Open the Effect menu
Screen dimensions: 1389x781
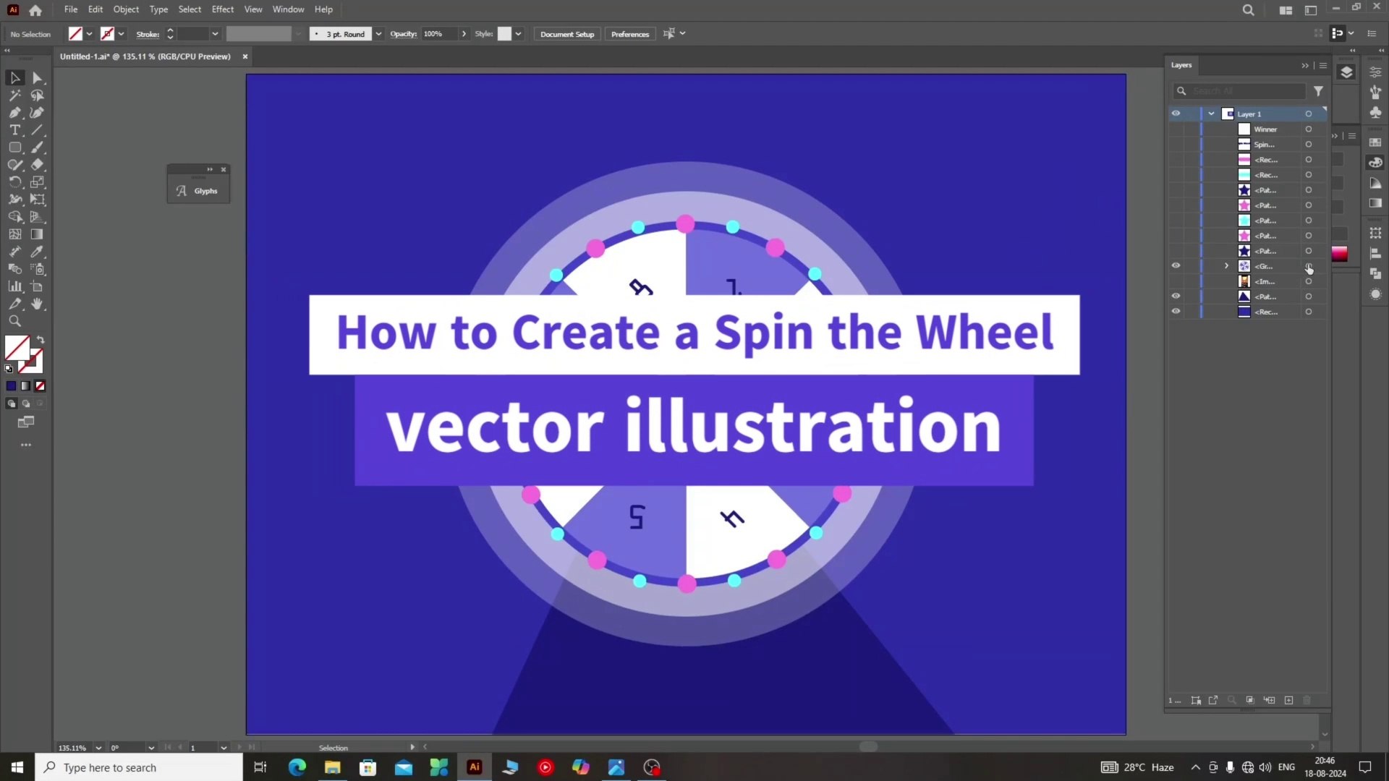[222, 9]
